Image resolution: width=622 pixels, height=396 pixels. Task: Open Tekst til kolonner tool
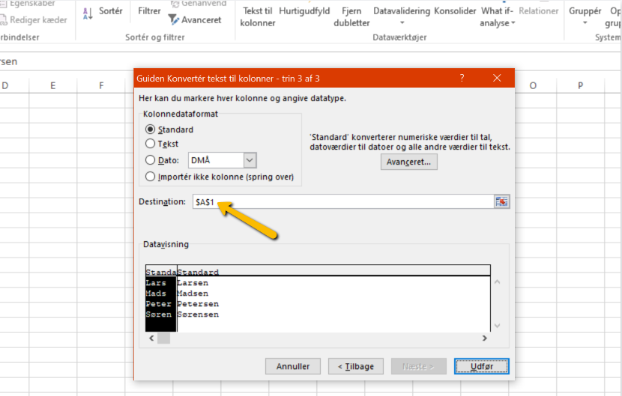pos(258,16)
